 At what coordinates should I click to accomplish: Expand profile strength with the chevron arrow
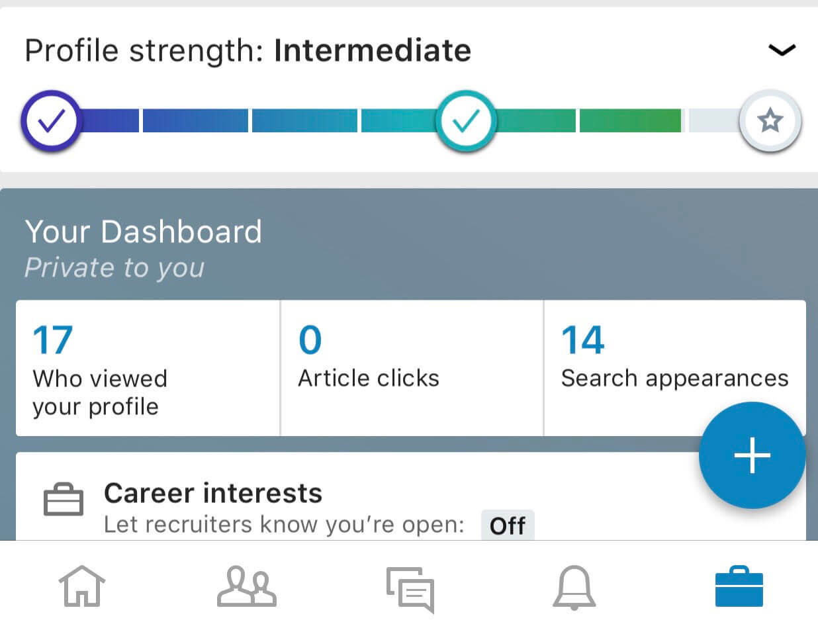pyautogui.click(x=782, y=50)
